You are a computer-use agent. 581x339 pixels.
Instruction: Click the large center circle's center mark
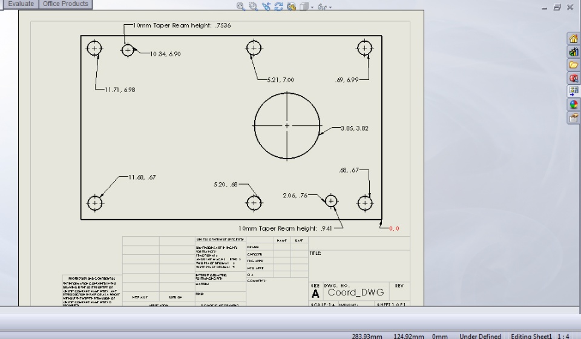point(287,126)
